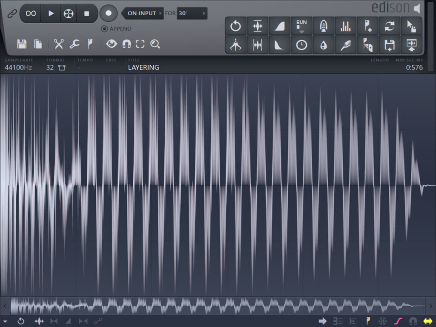The height and width of the screenshot is (327, 436).
Task: Open the Equalizer bars tool
Action: (345, 26)
